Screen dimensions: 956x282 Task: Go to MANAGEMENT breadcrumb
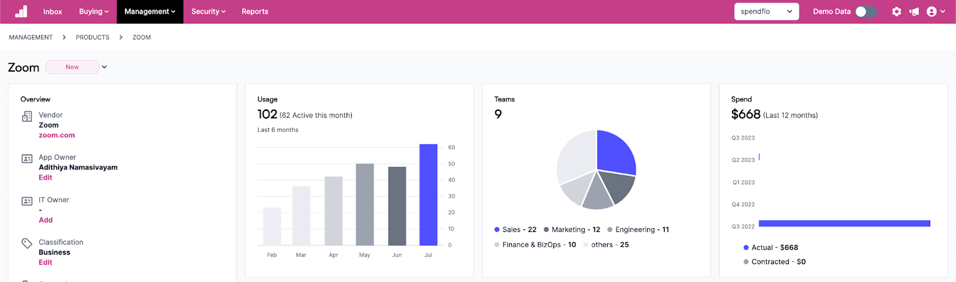(30, 37)
